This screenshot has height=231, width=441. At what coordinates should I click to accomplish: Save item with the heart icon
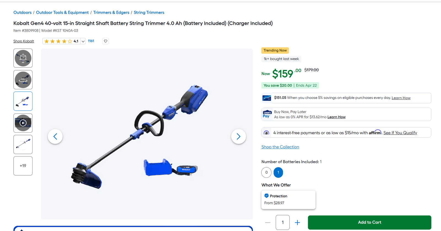(106, 41)
